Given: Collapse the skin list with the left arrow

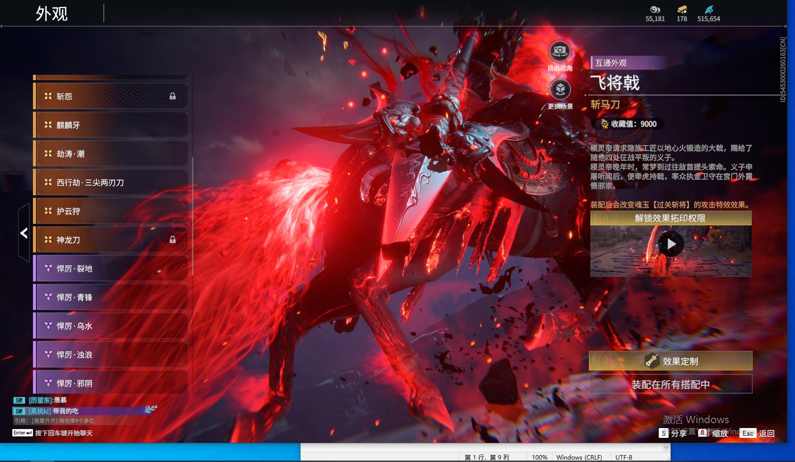Looking at the screenshot, I should click(24, 233).
